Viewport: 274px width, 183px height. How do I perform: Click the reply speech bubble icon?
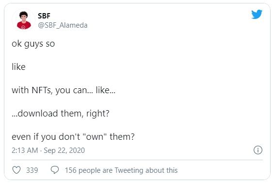(x=55, y=170)
